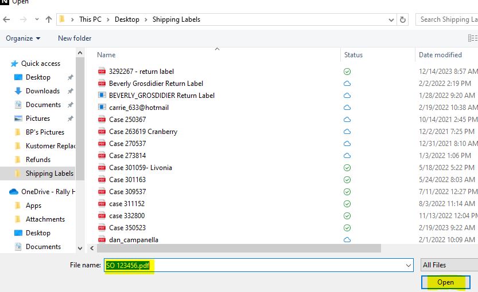Open the pinned Documents under Quick access
Image resolution: width=478 pixels, height=292 pixels.
click(43, 105)
